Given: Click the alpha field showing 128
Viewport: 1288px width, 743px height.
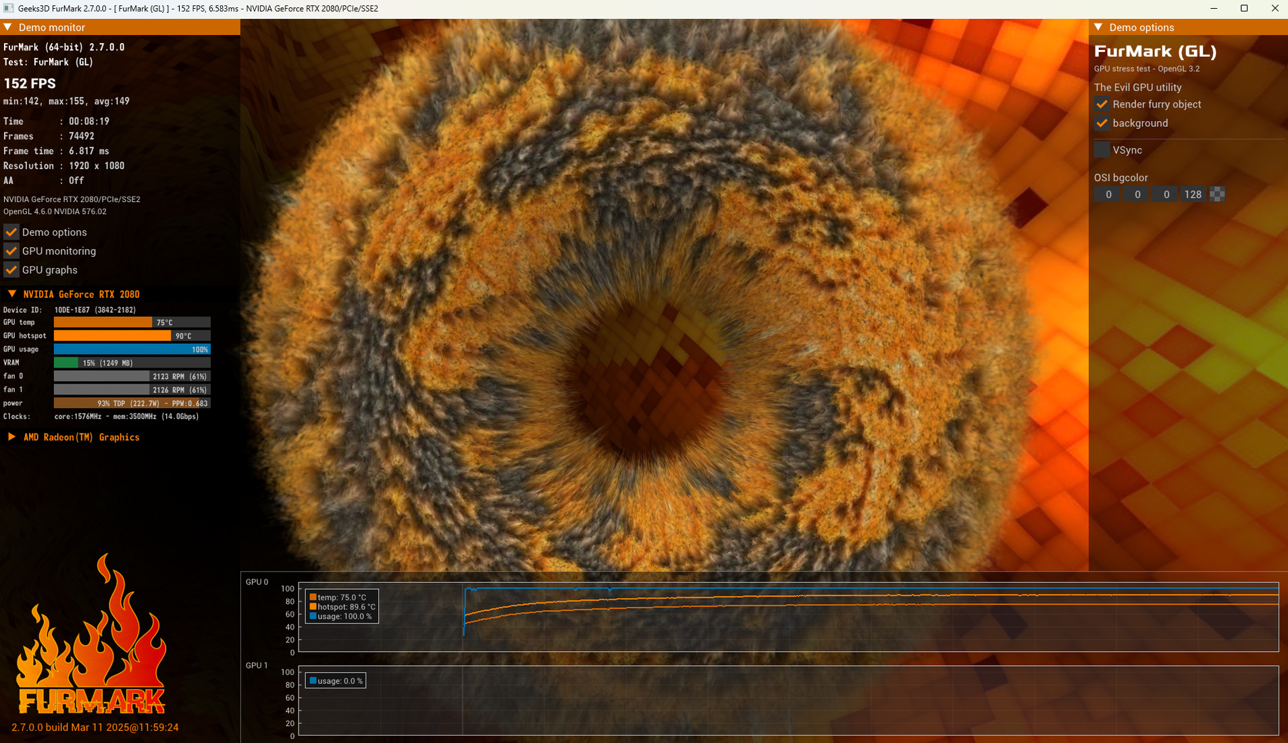Looking at the screenshot, I should coord(1193,195).
